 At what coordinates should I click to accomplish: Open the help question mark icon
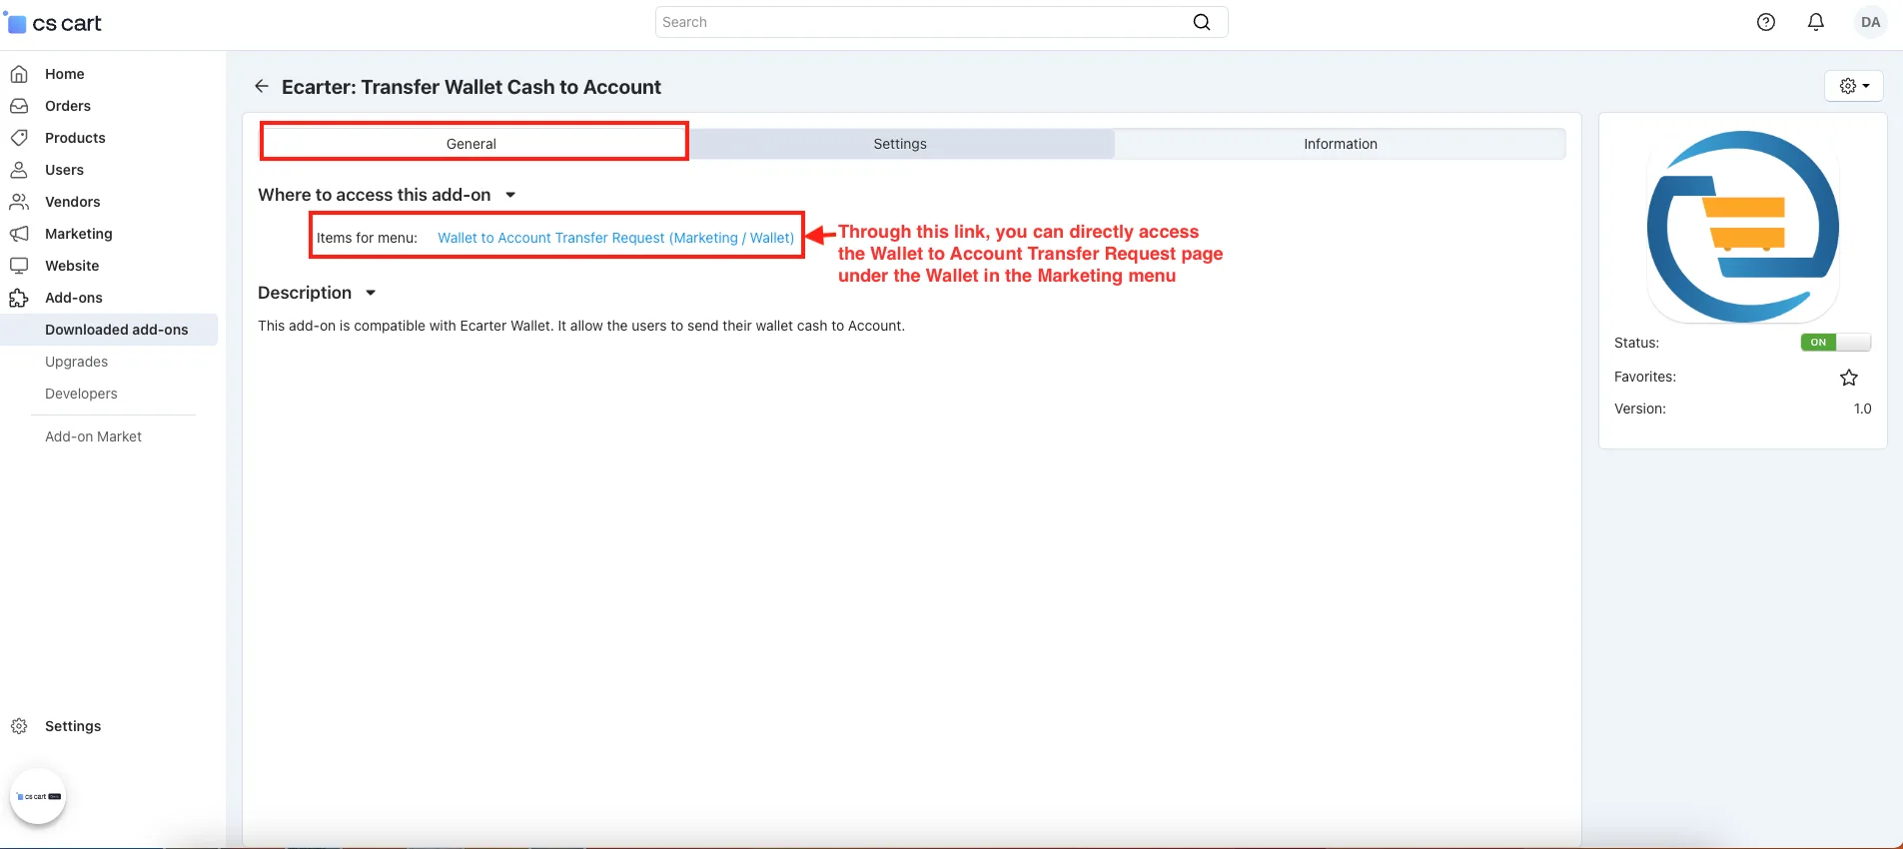coord(1766,22)
